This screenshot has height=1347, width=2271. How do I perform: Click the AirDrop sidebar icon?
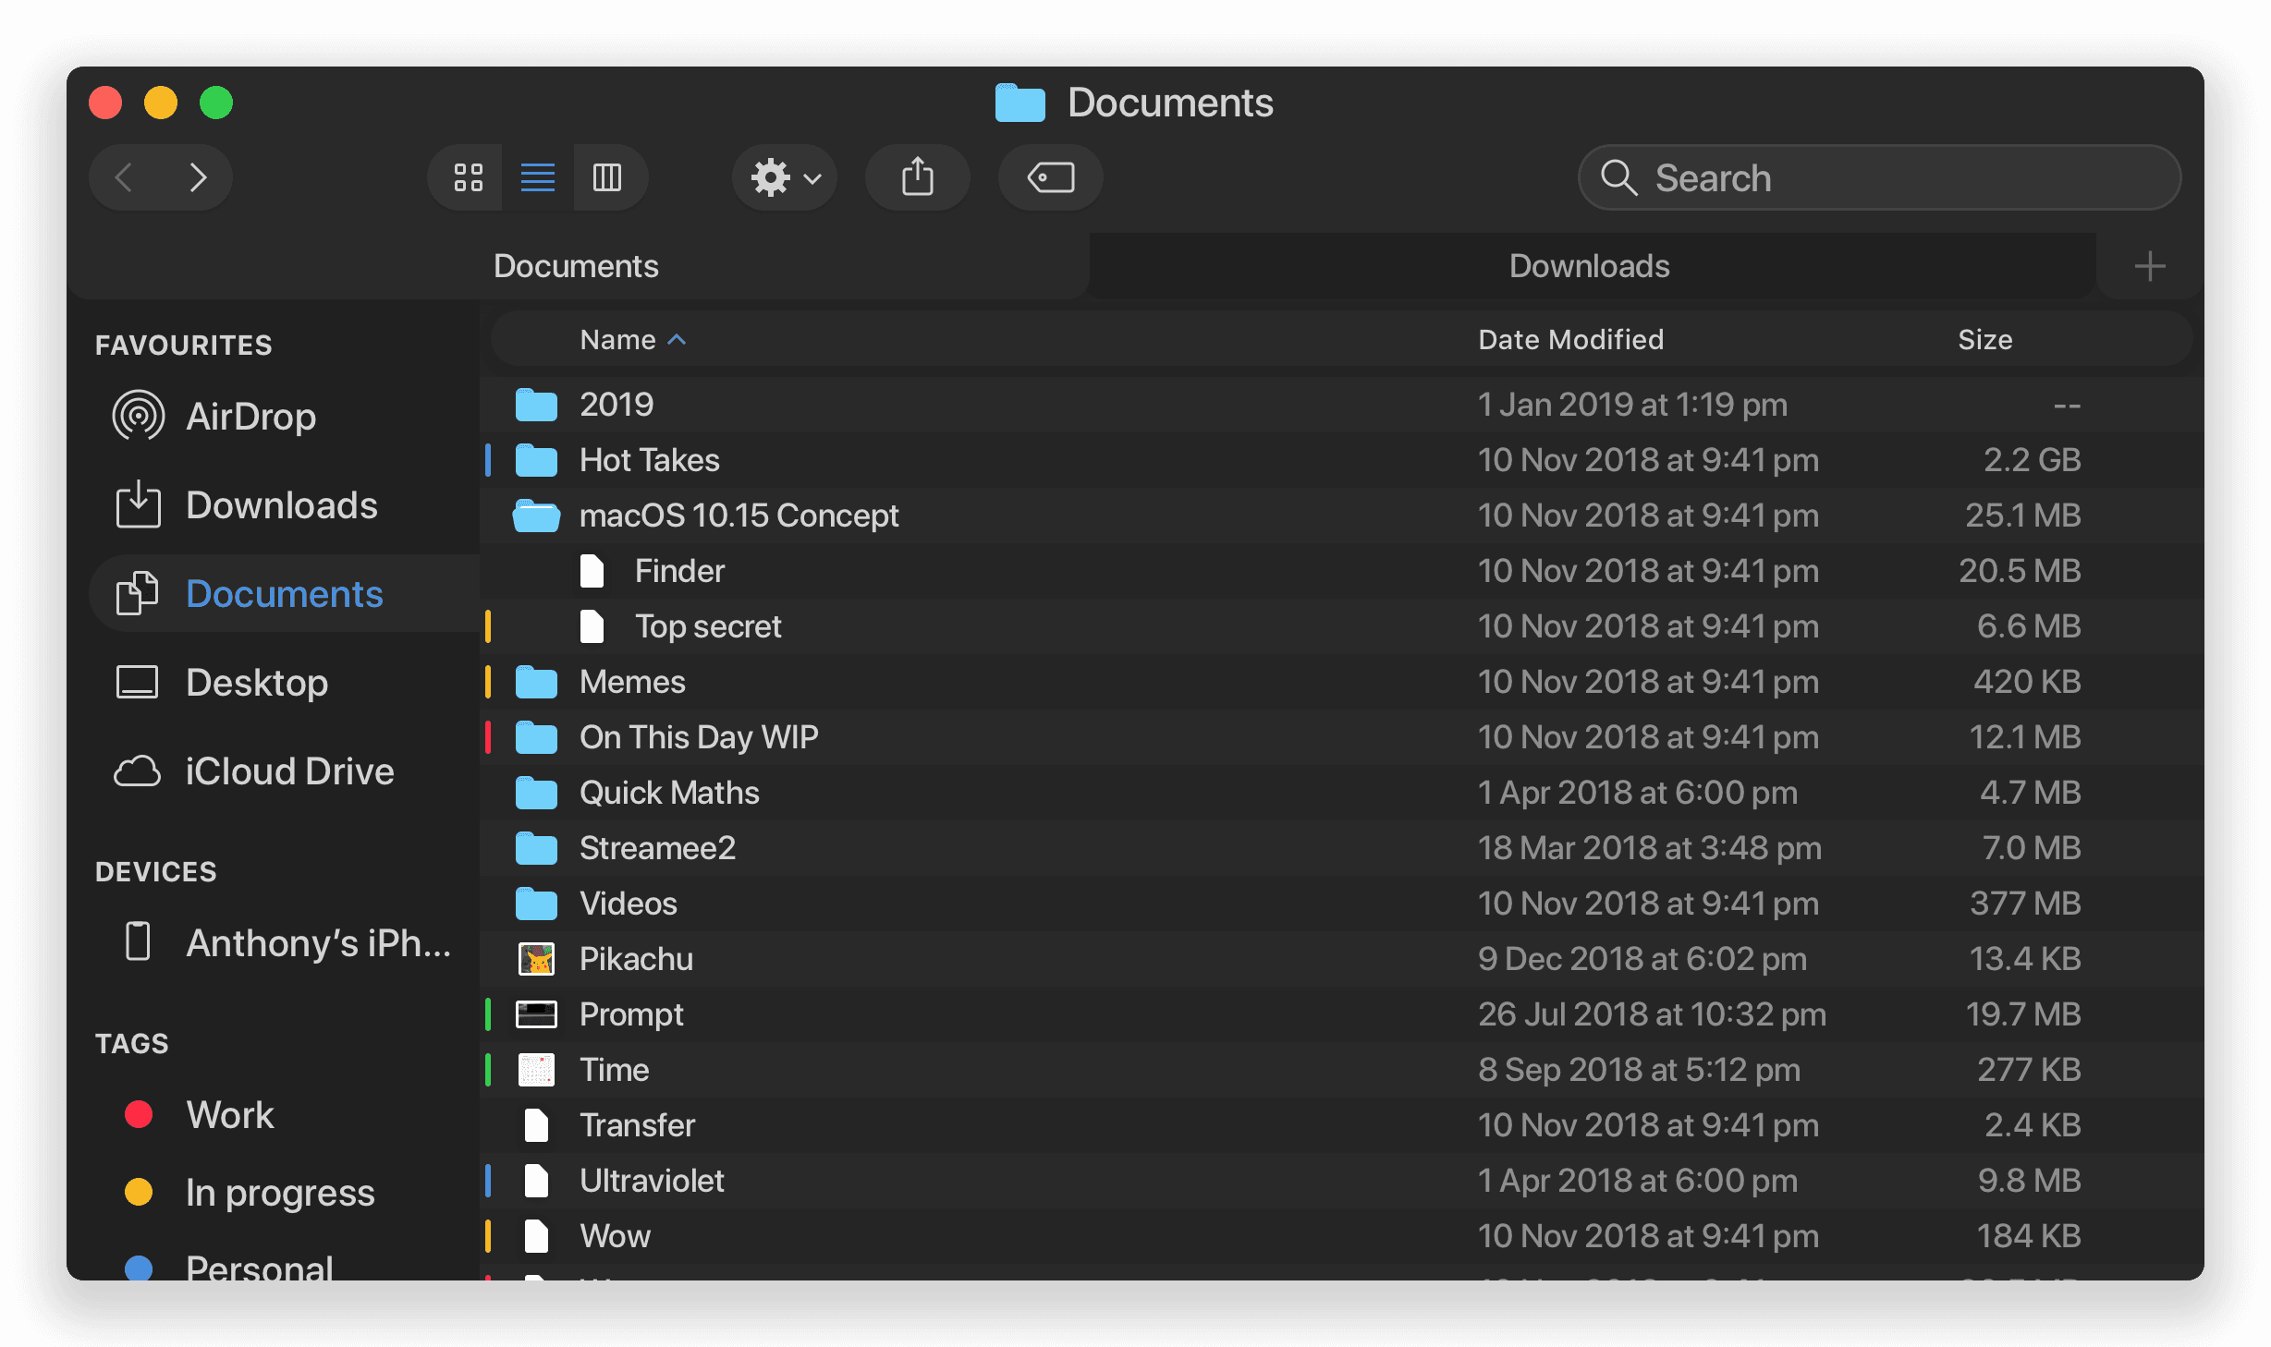click(x=136, y=416)
